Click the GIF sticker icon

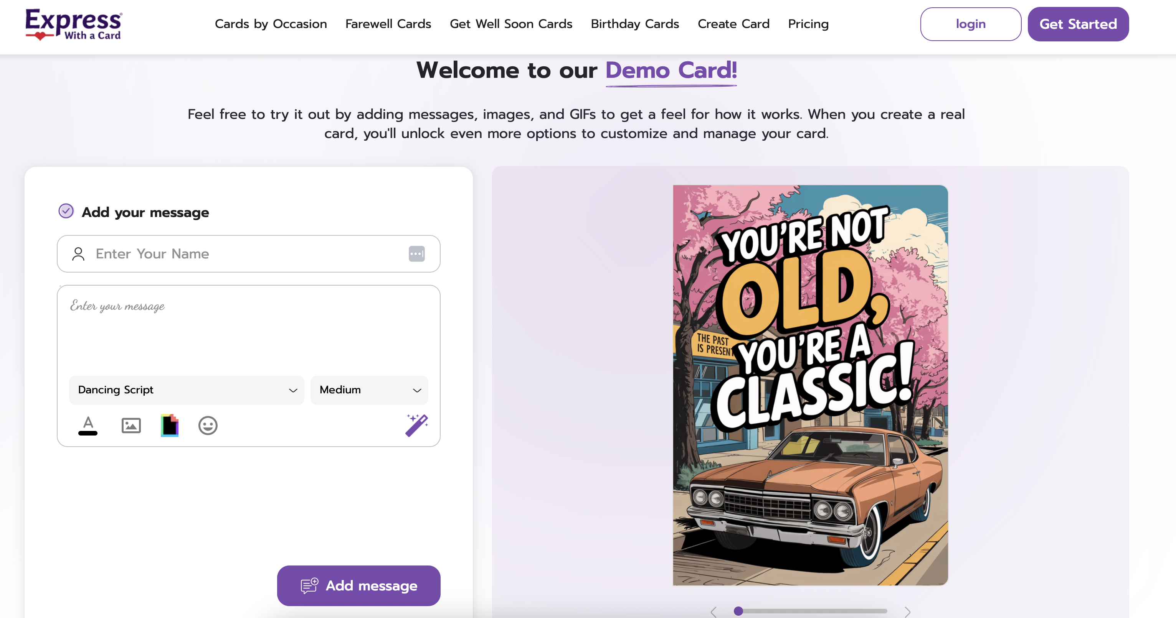169,426
